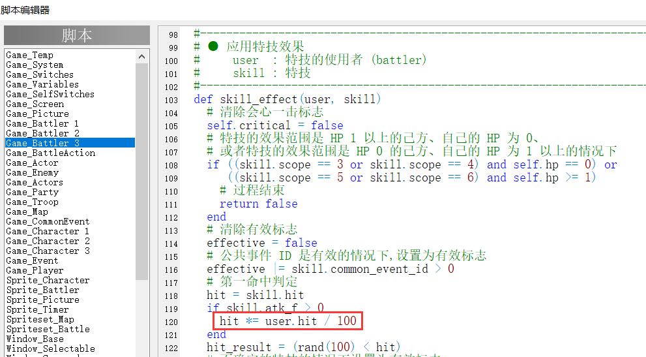646x357 pixels.
Task: Select Game_Actor script
Action: 32,163
